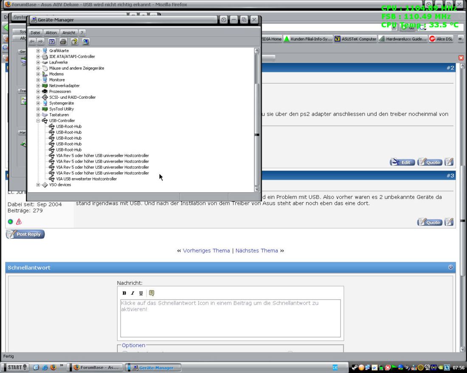The width and height of the screenshot is (467, 373).
Task: Click the forward arrow in Geräte-Manager toolbar
Action: coord(40,42)
